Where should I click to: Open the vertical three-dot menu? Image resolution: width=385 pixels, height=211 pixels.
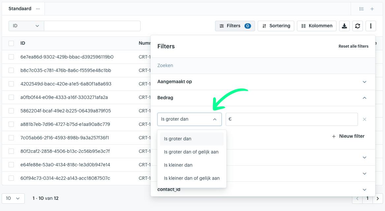(x=371, y=26)
